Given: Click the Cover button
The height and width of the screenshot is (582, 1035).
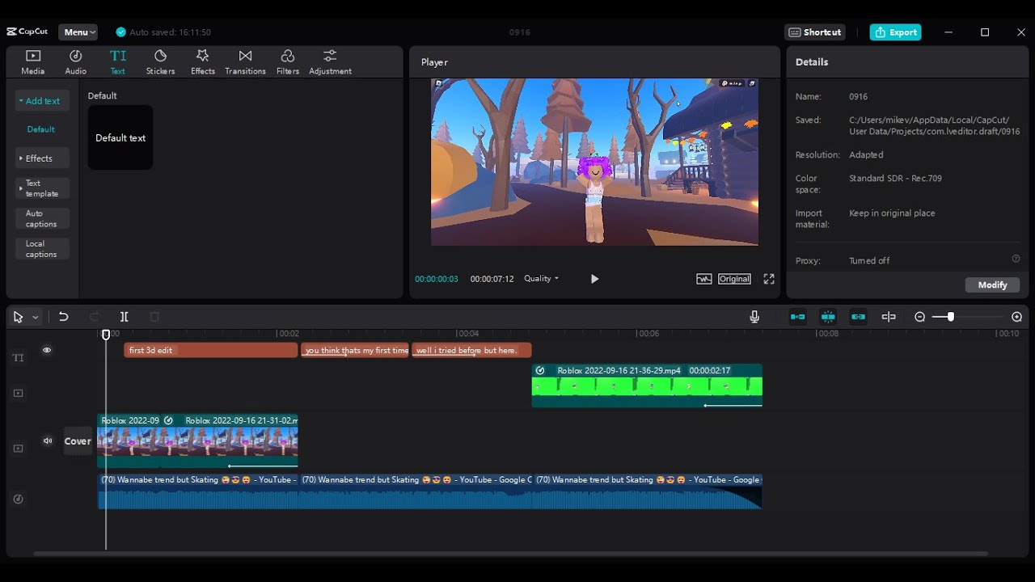Looking at the screenshot, I should point(78,441).
